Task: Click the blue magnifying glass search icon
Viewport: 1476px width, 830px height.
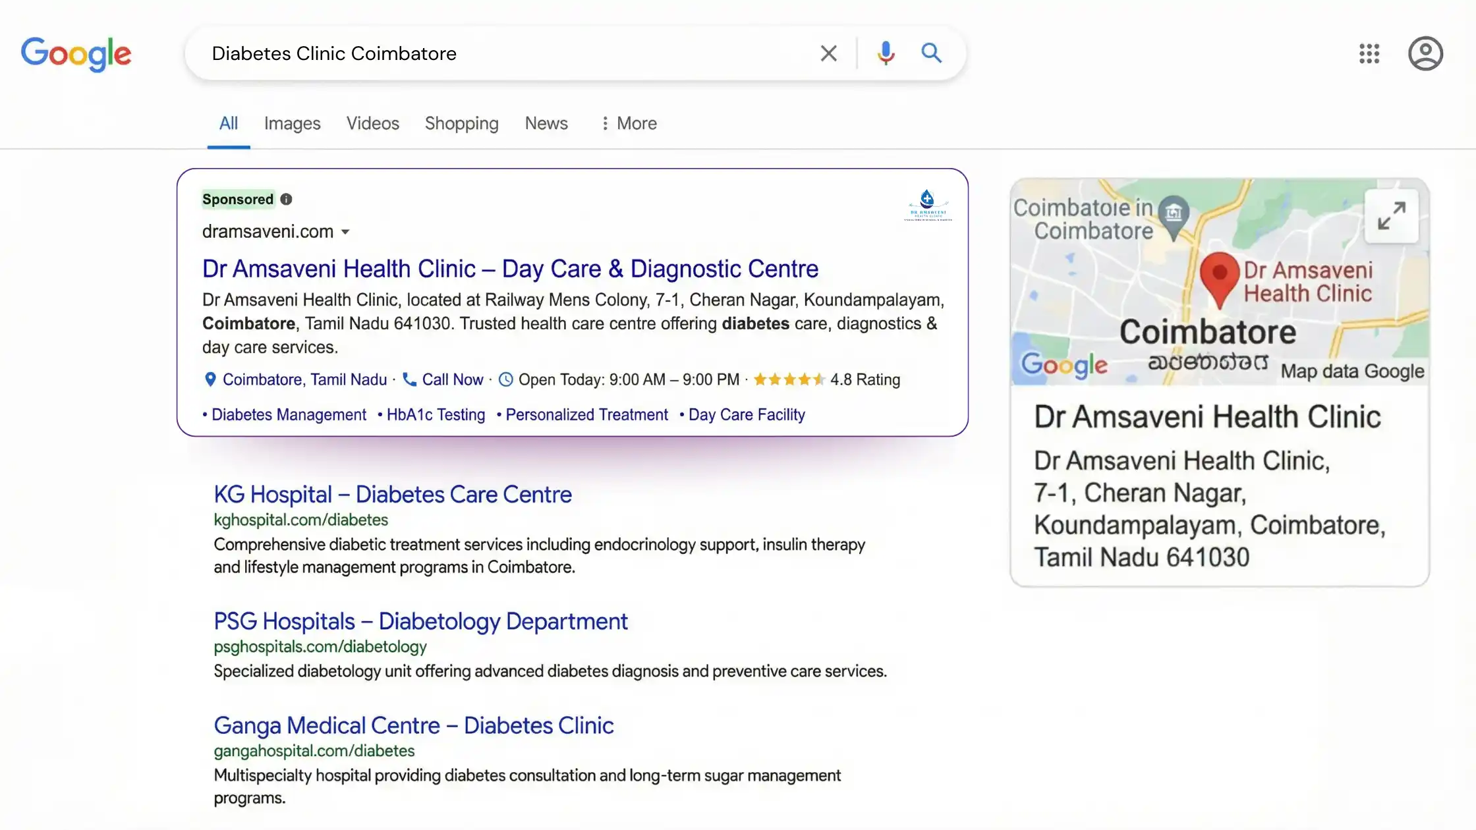Action: (x=931, y=53)
